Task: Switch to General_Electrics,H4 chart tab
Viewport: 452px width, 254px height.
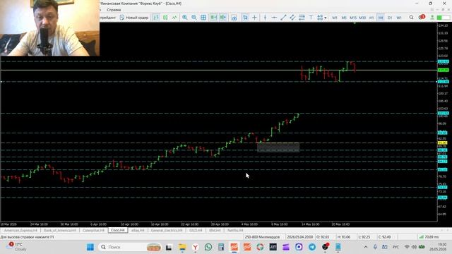Action: click(167, 231)
